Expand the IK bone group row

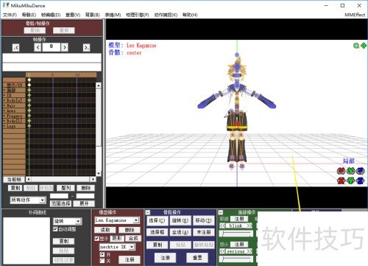coord(4,95)
